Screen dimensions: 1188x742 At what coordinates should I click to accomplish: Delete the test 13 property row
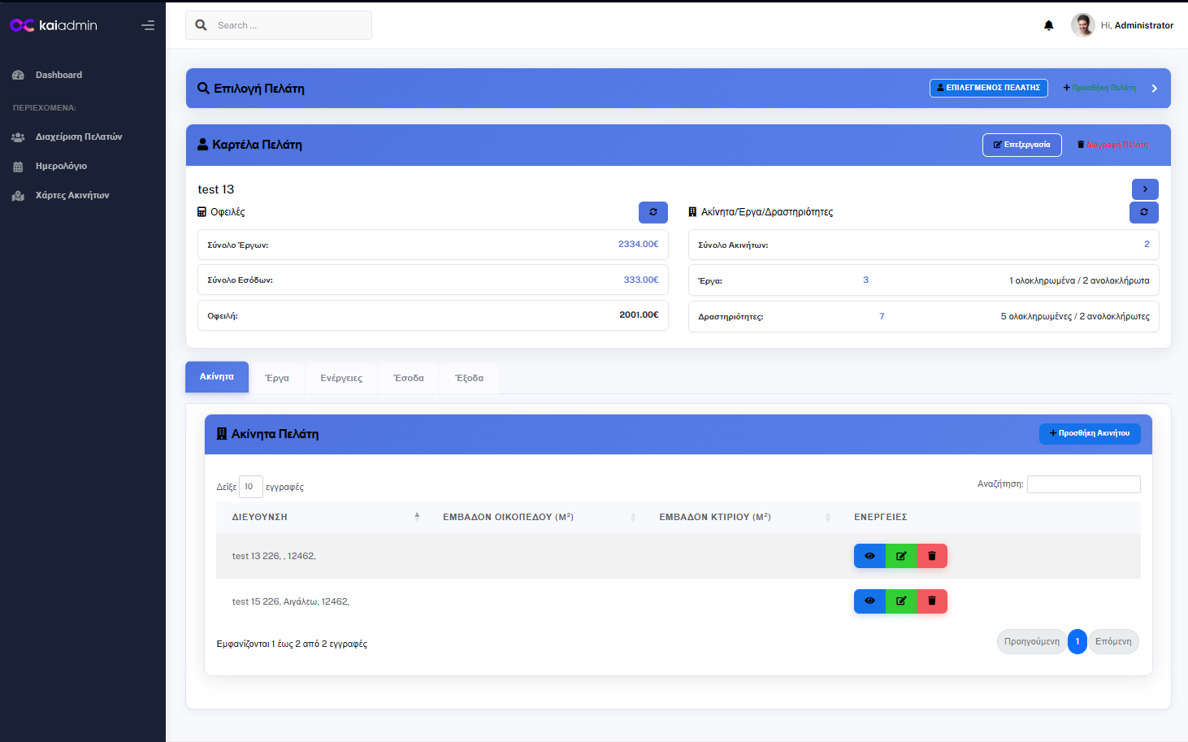point(932,556)
